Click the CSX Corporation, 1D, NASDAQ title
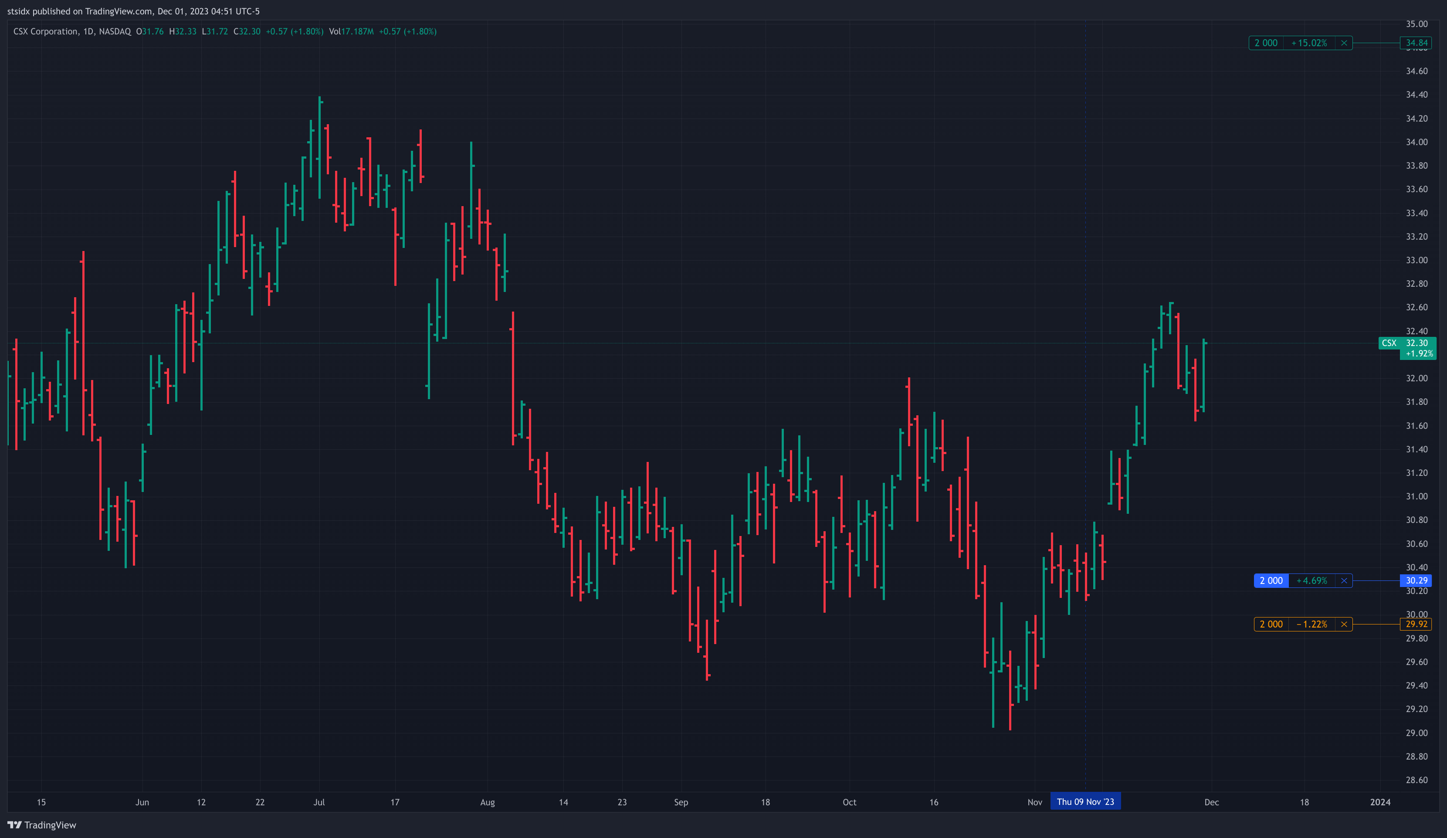The height and width of the screenshot is (838, 1447). (x=72, y=31)
